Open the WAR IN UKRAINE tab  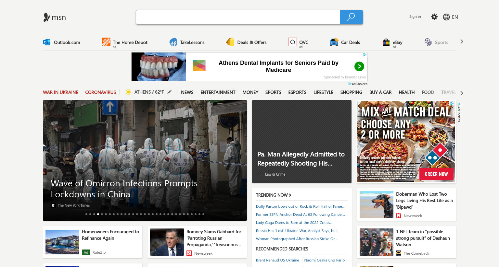(60, 92)
